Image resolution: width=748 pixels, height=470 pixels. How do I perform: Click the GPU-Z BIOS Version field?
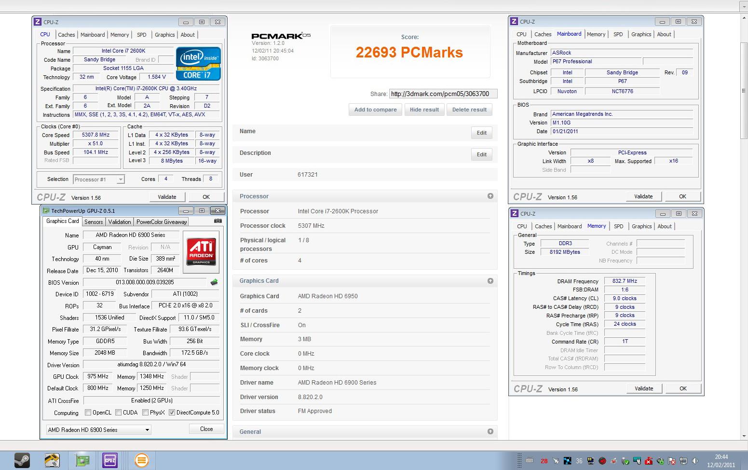tap(145, 282)
